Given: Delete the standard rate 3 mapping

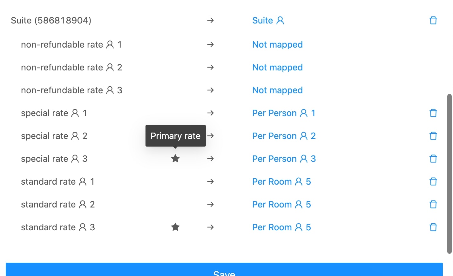Looking at the screenshot, I should click(433, 227).
